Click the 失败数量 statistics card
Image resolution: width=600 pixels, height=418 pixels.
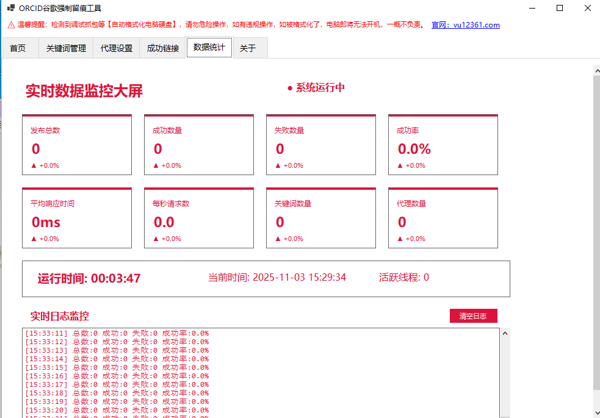click(x=321, y=145)
